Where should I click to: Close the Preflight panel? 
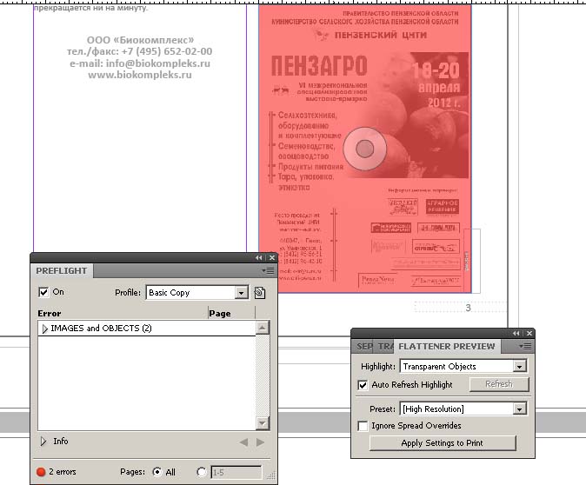[272, 258]
